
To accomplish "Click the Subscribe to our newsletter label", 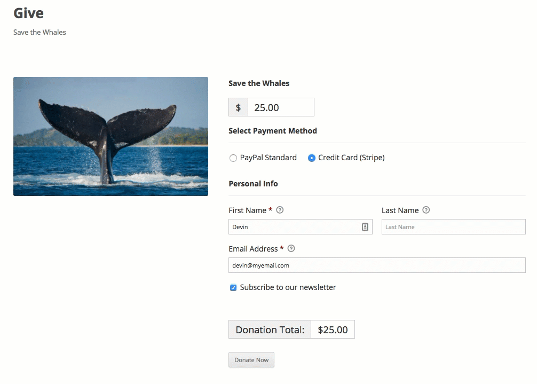I will [x=288, y=287].
